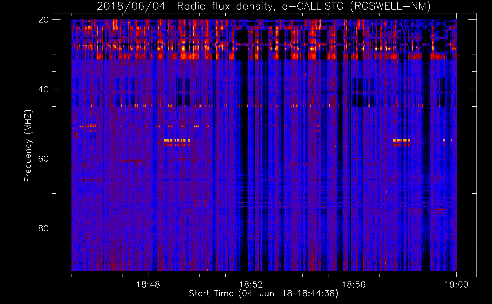Click the plot title mentioning e-CALLISTO ROSWELL-NM

click(264, 6)
